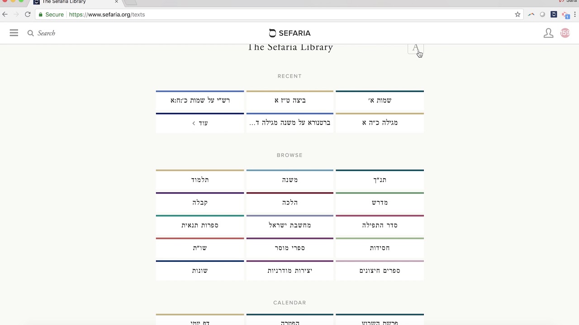
Task: Click the green Secure lock indicator
Action: (51, 14)
